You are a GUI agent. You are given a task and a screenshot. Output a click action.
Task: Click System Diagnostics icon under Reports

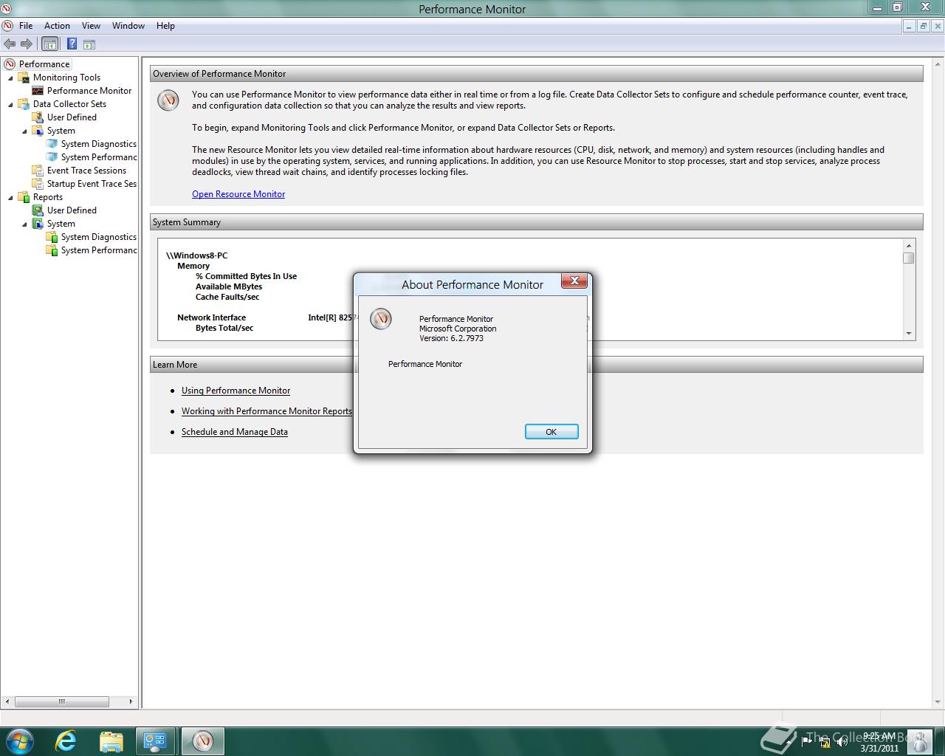coord(52,237)
